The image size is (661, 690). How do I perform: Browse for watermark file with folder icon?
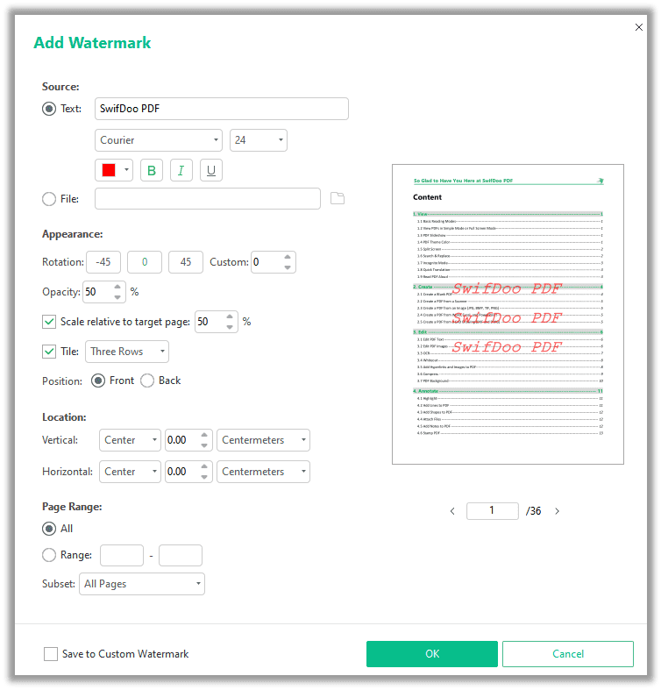point(338,198)
